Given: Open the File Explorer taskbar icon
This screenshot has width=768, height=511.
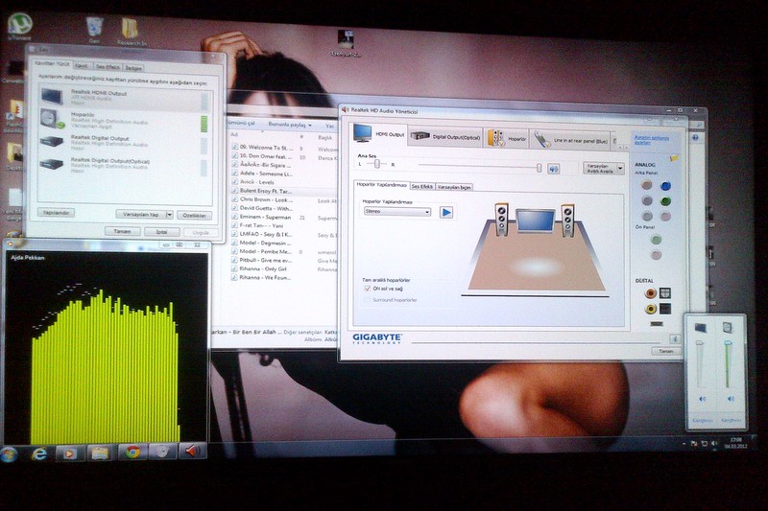Looking at the screenshot, I should [x=101, y=453].
